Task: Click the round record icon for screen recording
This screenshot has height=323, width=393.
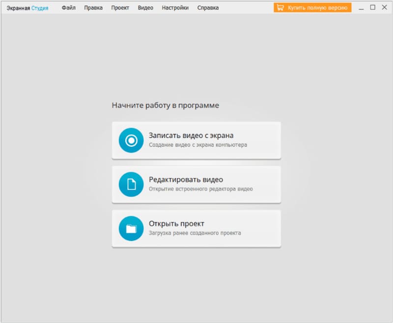Action: tap(131, 140)
